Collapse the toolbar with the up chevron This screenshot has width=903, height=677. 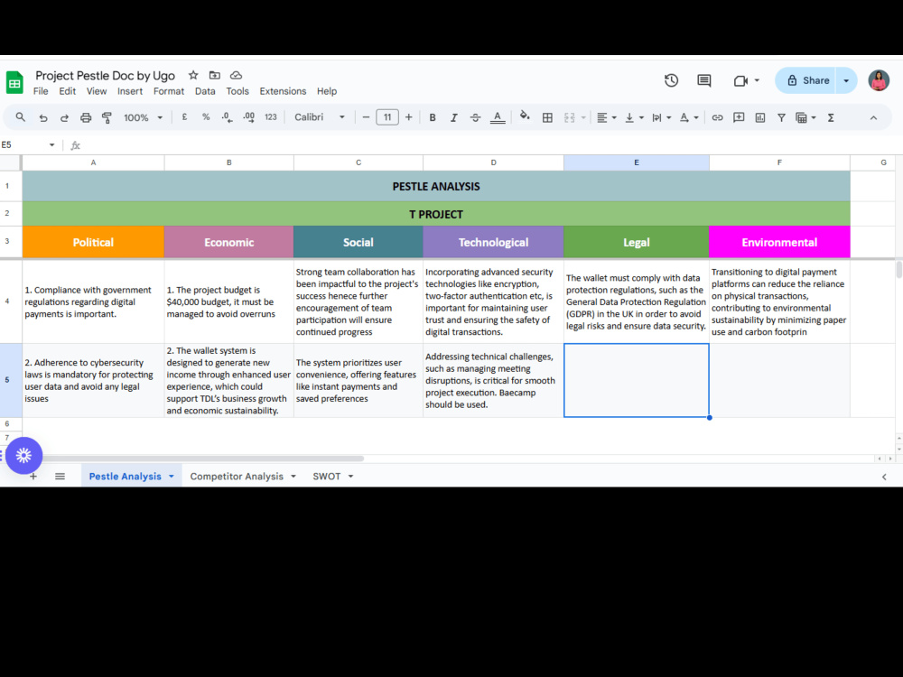(x=873, y=117)
